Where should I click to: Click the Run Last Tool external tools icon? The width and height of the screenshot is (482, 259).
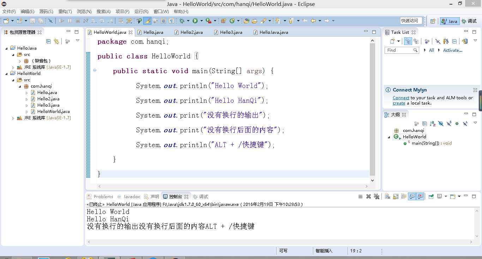coord(208,21)
